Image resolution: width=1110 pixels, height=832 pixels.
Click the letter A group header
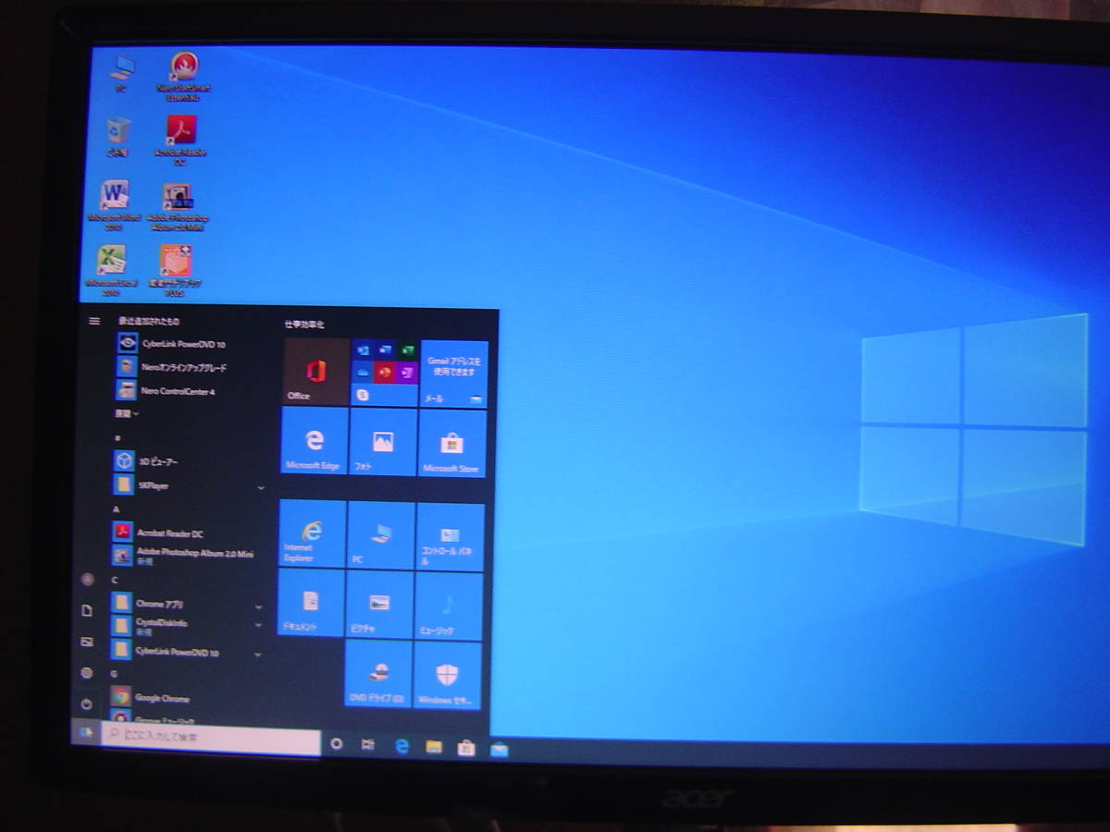tap(117, 509)
